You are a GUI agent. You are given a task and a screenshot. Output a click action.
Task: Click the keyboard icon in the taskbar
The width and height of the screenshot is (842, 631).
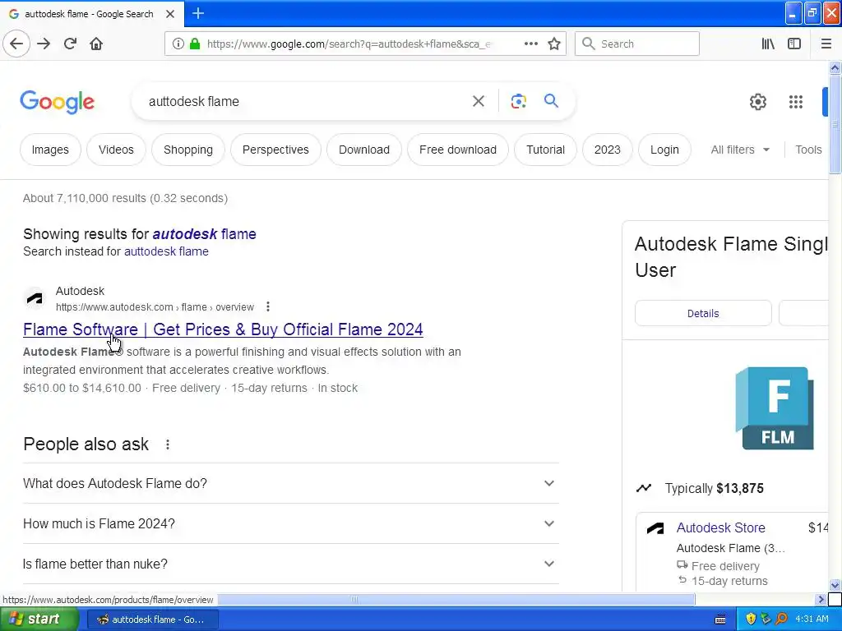tap(720, 619)
